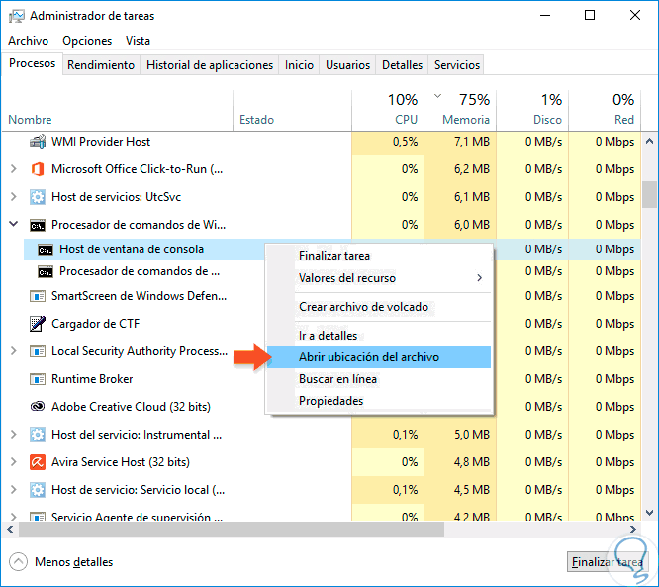Screen dimensions: 659x587
Task: Switch to the Rendimiento tab
Action: tap(102, 65)
